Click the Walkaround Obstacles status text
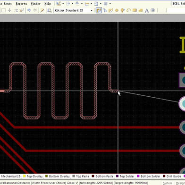 pyautogui.click(x=15, y=183)
